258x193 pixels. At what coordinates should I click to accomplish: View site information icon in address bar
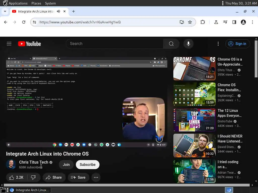tap(35, 22)
